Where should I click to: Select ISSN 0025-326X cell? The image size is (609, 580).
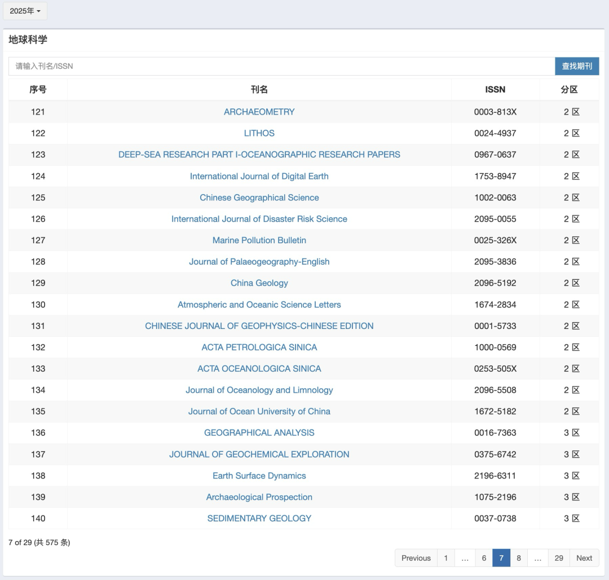(x=495, y=240)
